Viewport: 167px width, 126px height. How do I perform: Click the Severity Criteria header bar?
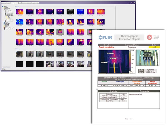click(x=129, y=79)
